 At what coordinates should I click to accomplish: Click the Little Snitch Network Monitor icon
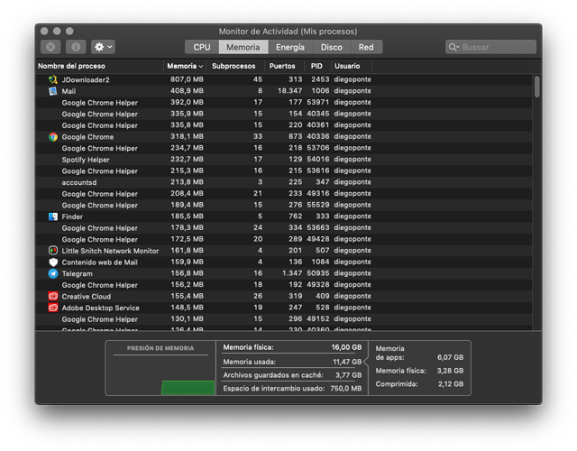point(53,251)
